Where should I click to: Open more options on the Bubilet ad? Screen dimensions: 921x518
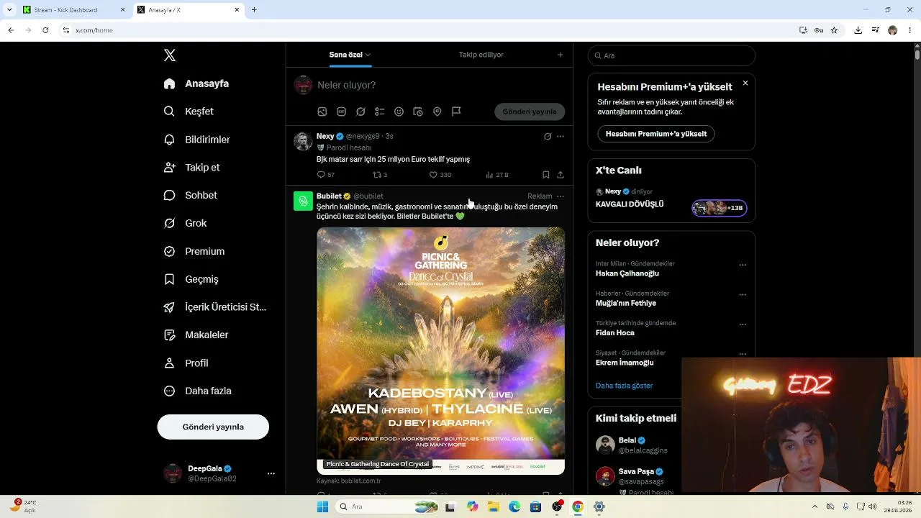561,196
